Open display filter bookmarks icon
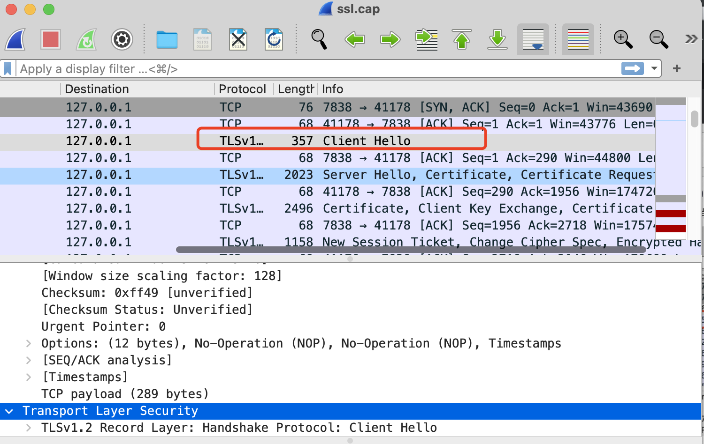This screenshot has height=444, width=704. click(8, 69)
